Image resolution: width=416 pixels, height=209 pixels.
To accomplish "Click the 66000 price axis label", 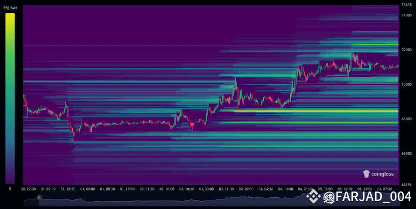I will pos(406,154).
